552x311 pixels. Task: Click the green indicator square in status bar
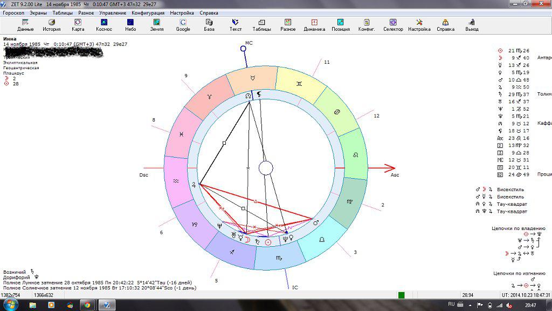point(401,295)
